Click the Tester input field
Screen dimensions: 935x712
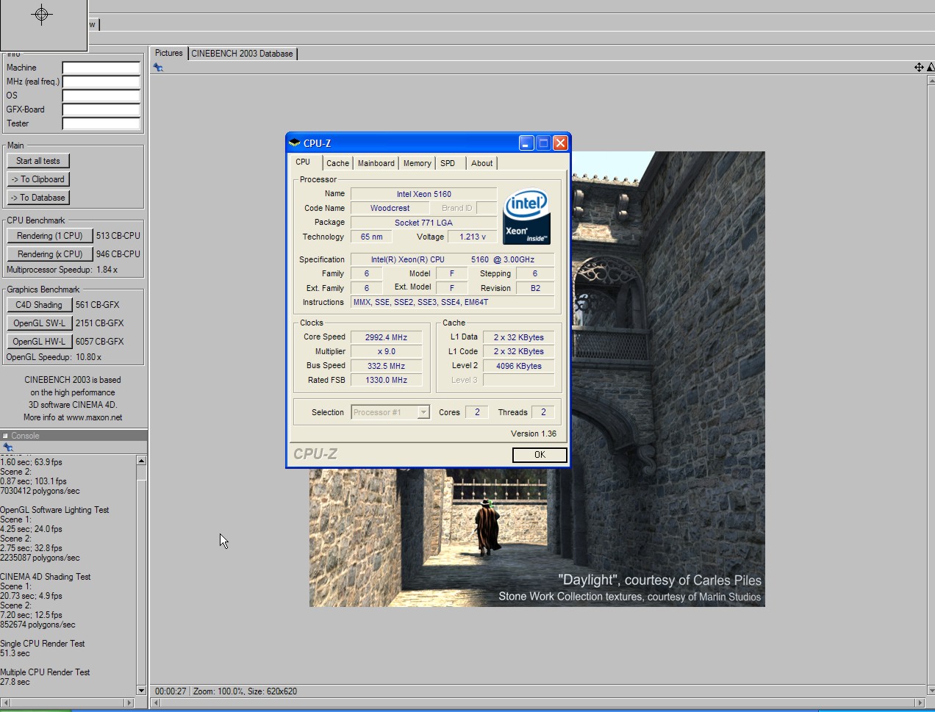pyautogui.click(x=101, y=123)
